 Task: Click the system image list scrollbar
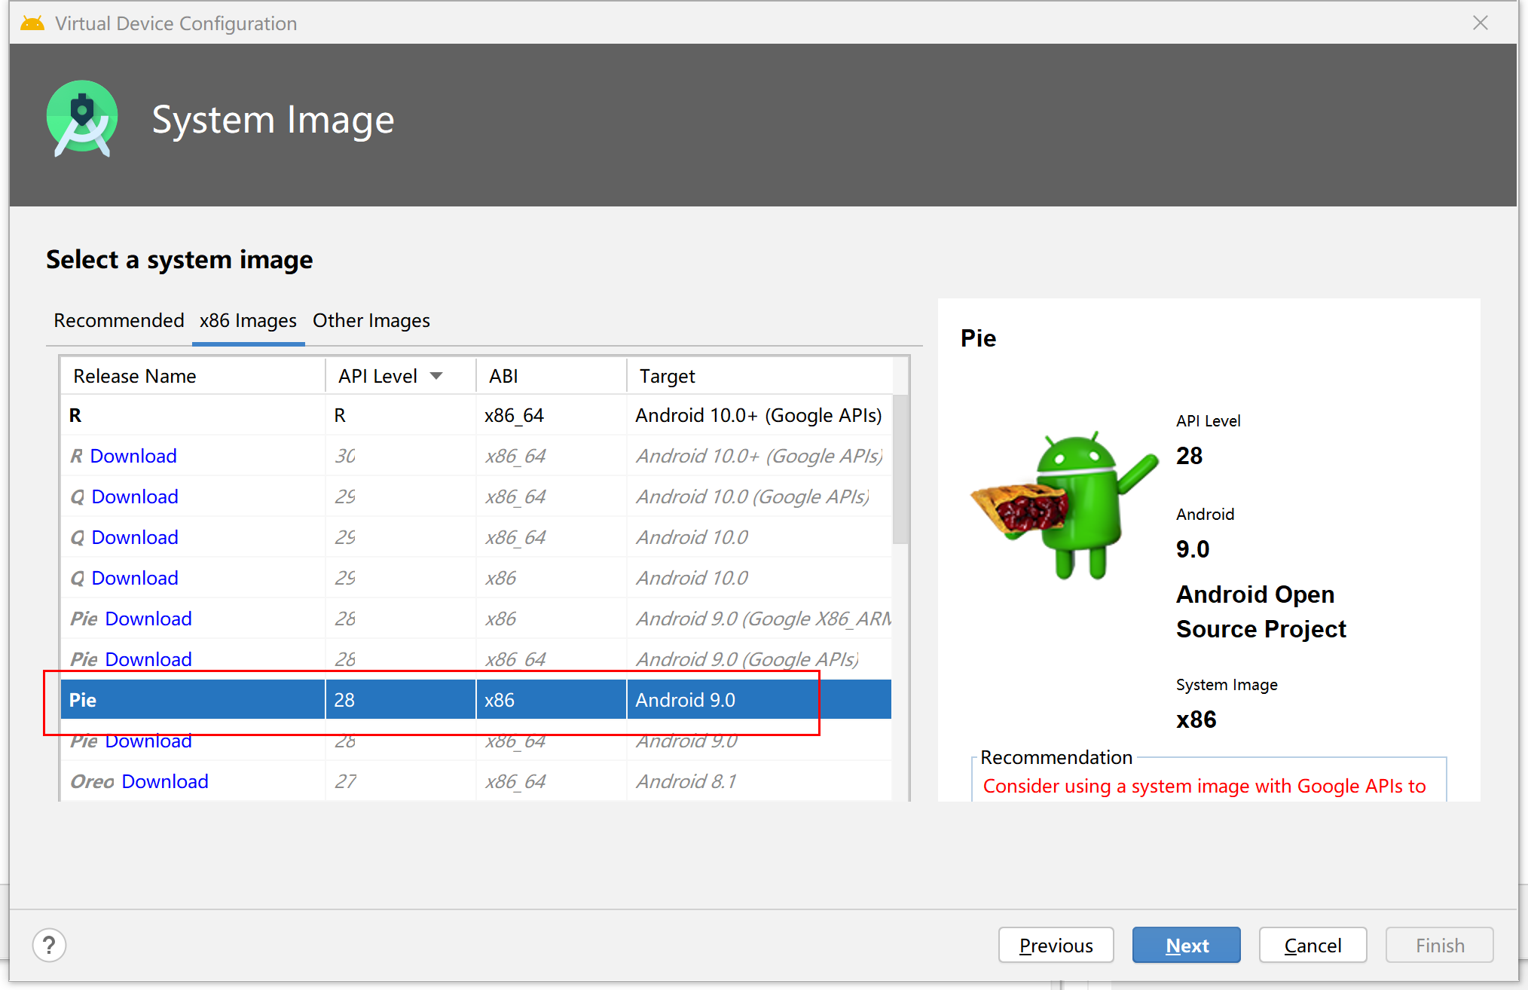pyautogui.click(x=900, y=469)
